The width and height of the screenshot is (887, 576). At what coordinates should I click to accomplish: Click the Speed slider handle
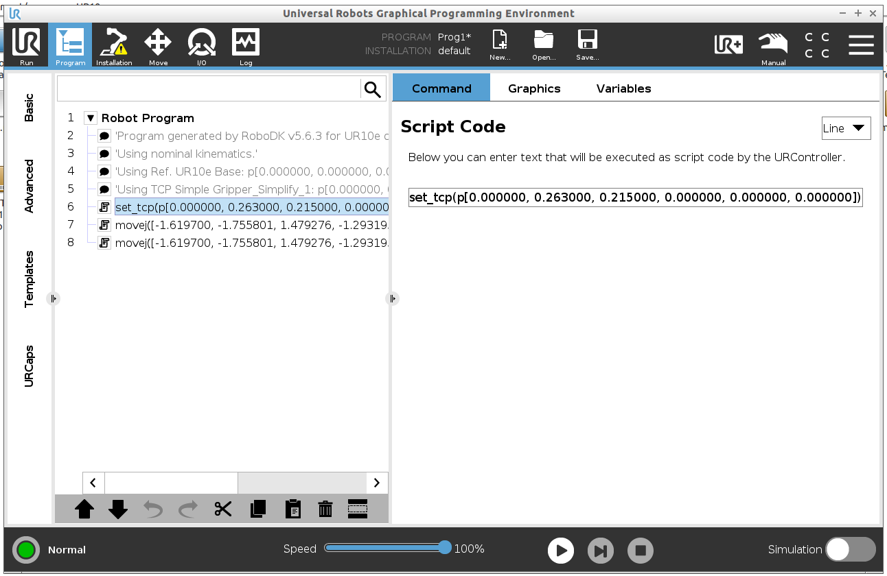click(445, 547)
